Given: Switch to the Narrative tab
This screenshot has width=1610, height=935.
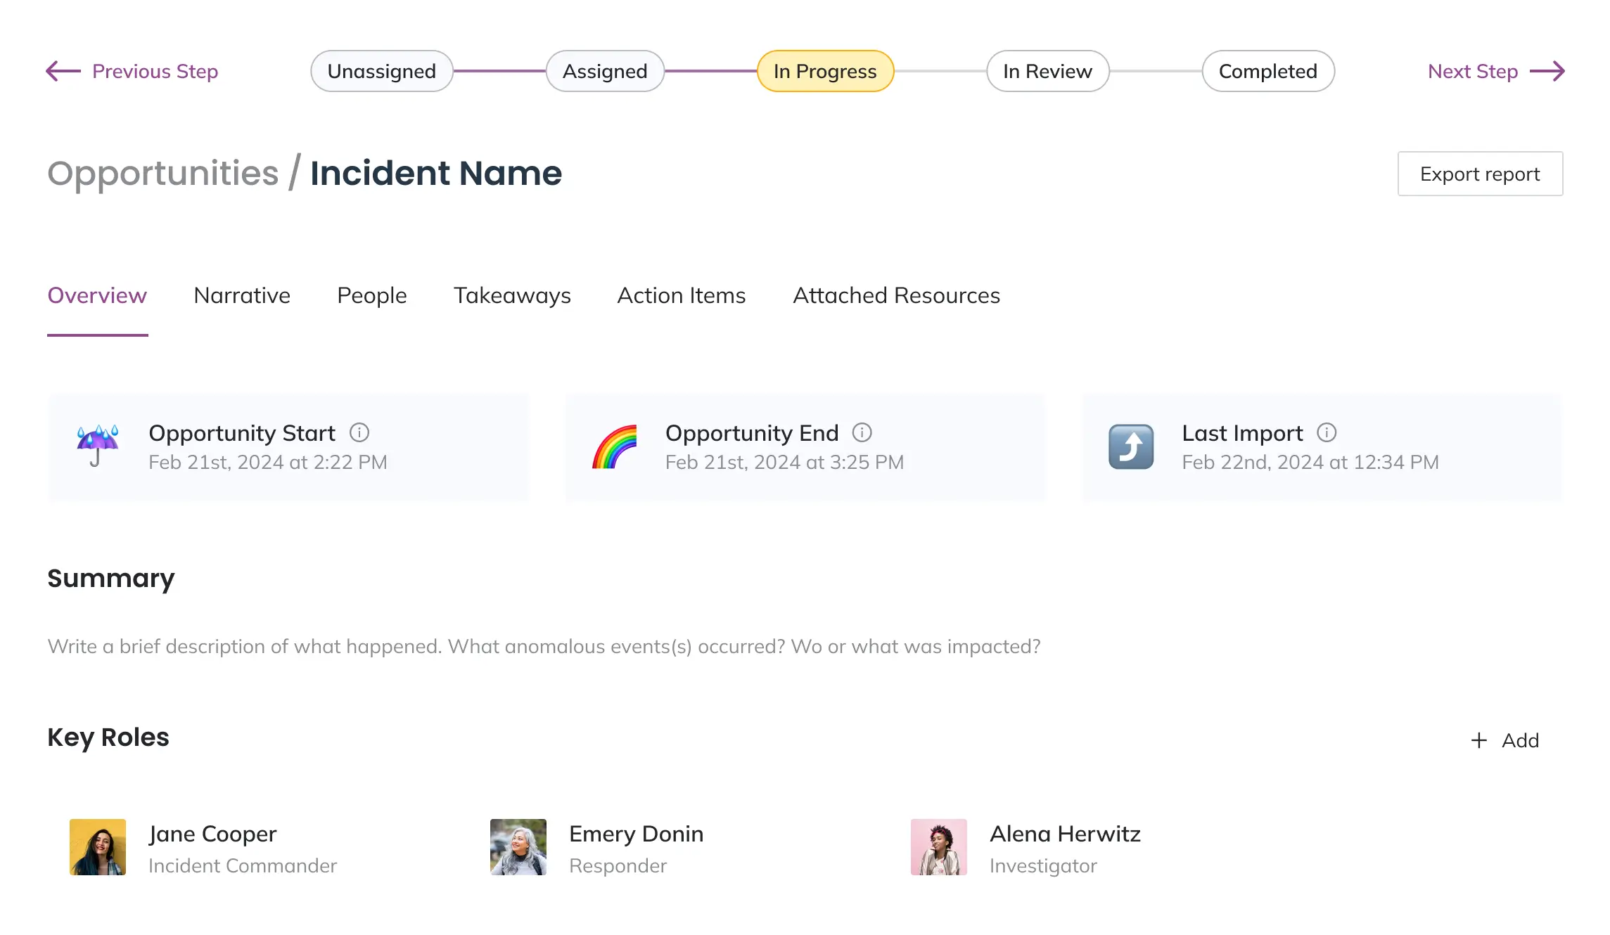Looking at the screenshot, I should 241,295.
